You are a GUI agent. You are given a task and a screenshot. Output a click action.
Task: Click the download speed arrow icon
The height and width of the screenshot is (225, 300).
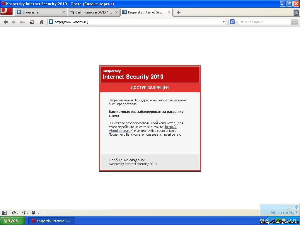(296, 207)
